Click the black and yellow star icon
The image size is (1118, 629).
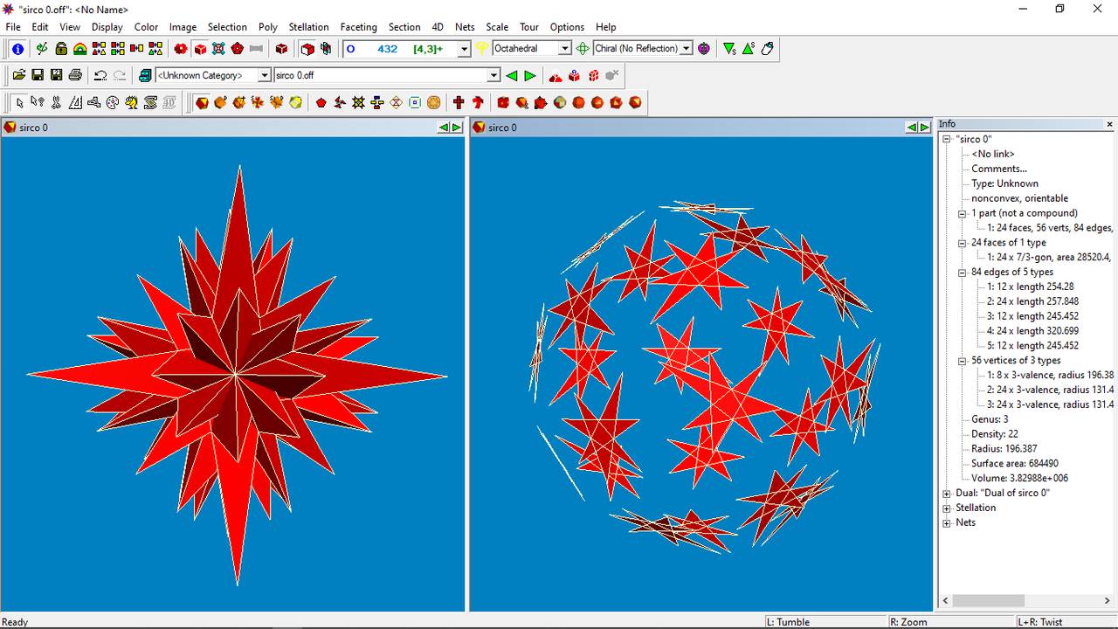(x=358, y=103)
